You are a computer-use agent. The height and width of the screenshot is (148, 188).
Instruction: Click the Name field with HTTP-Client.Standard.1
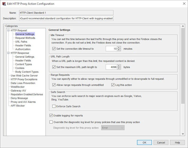click(x=66, y=13)
